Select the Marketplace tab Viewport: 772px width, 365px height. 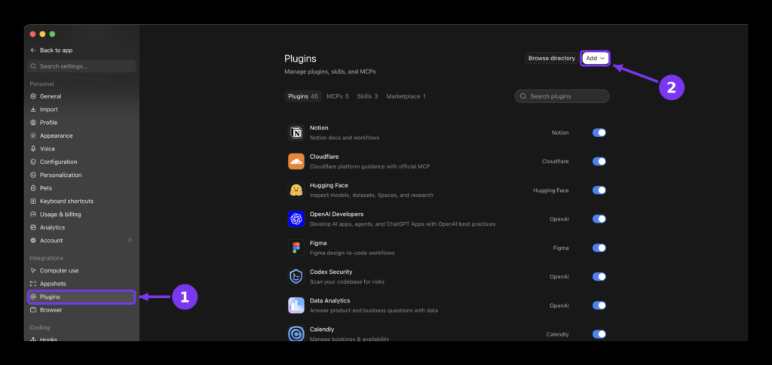(406, 96)
